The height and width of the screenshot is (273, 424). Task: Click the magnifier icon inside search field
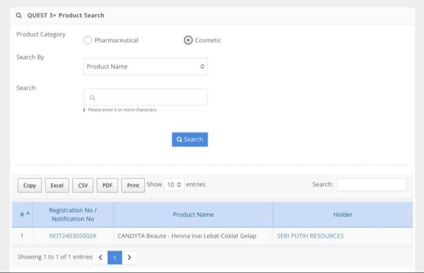coord(92,98)
